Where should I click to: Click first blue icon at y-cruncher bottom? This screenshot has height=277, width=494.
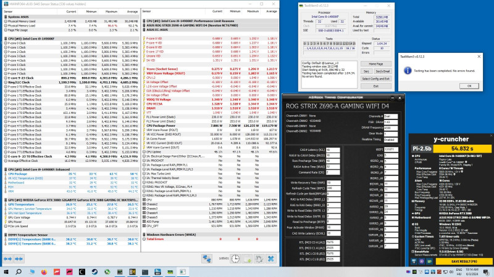click(x=414, y=261)
